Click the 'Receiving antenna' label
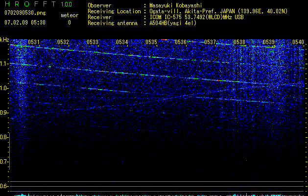 tap(113, 23)
